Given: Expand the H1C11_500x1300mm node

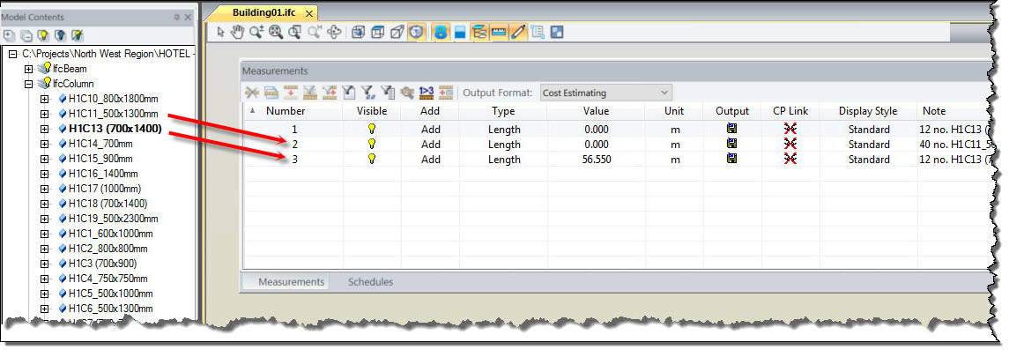Looking at the screenshot, I should pyautogui.click(x=44, y=114).
